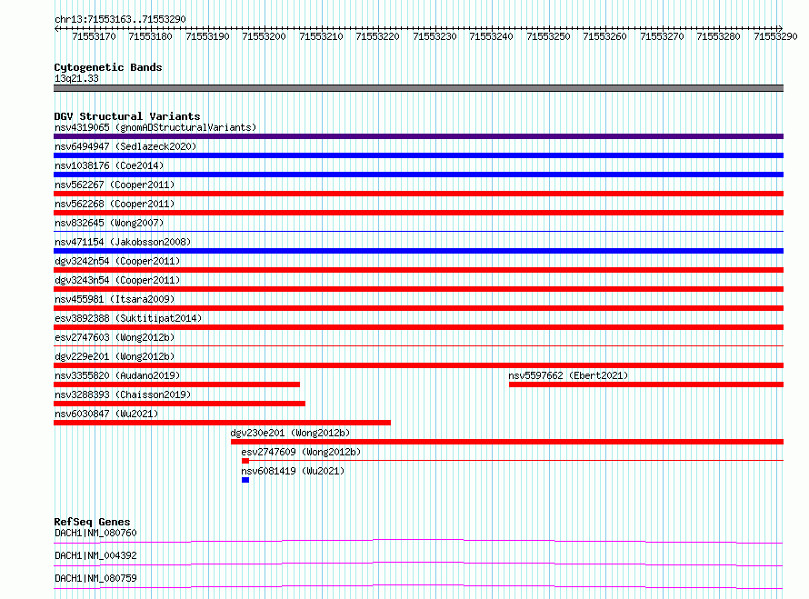809x599 pixels.
Task: Click ruler position 71553200
Action: (264, 36)
